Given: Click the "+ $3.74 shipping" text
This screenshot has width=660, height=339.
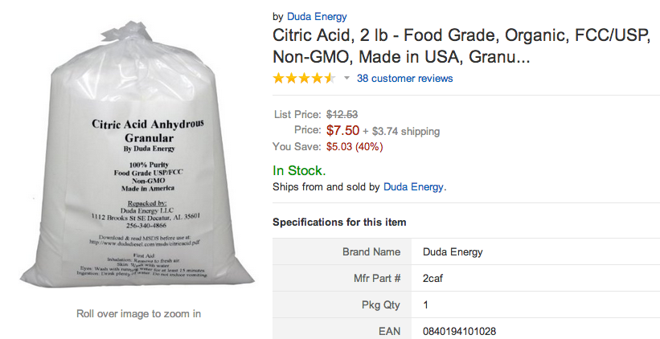Looking at the screenshot, I should (401, 131).
